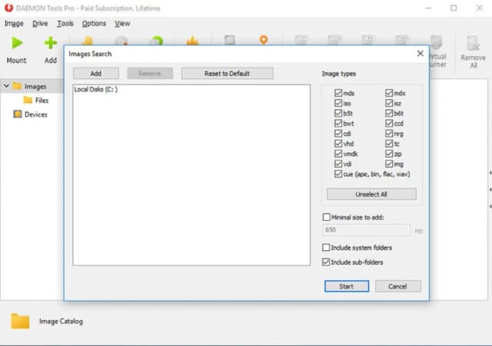Uncheck the vhd image type

click(338, 143)
